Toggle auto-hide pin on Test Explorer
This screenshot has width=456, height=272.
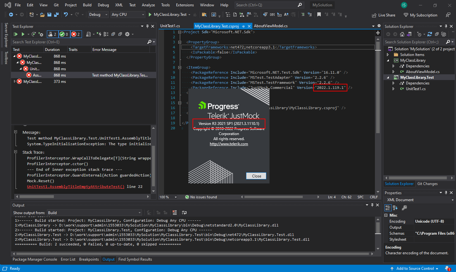pos(147,26)
